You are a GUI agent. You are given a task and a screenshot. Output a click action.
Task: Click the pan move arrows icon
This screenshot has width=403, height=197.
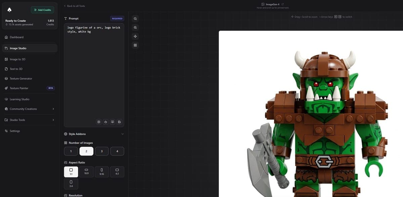135,36
